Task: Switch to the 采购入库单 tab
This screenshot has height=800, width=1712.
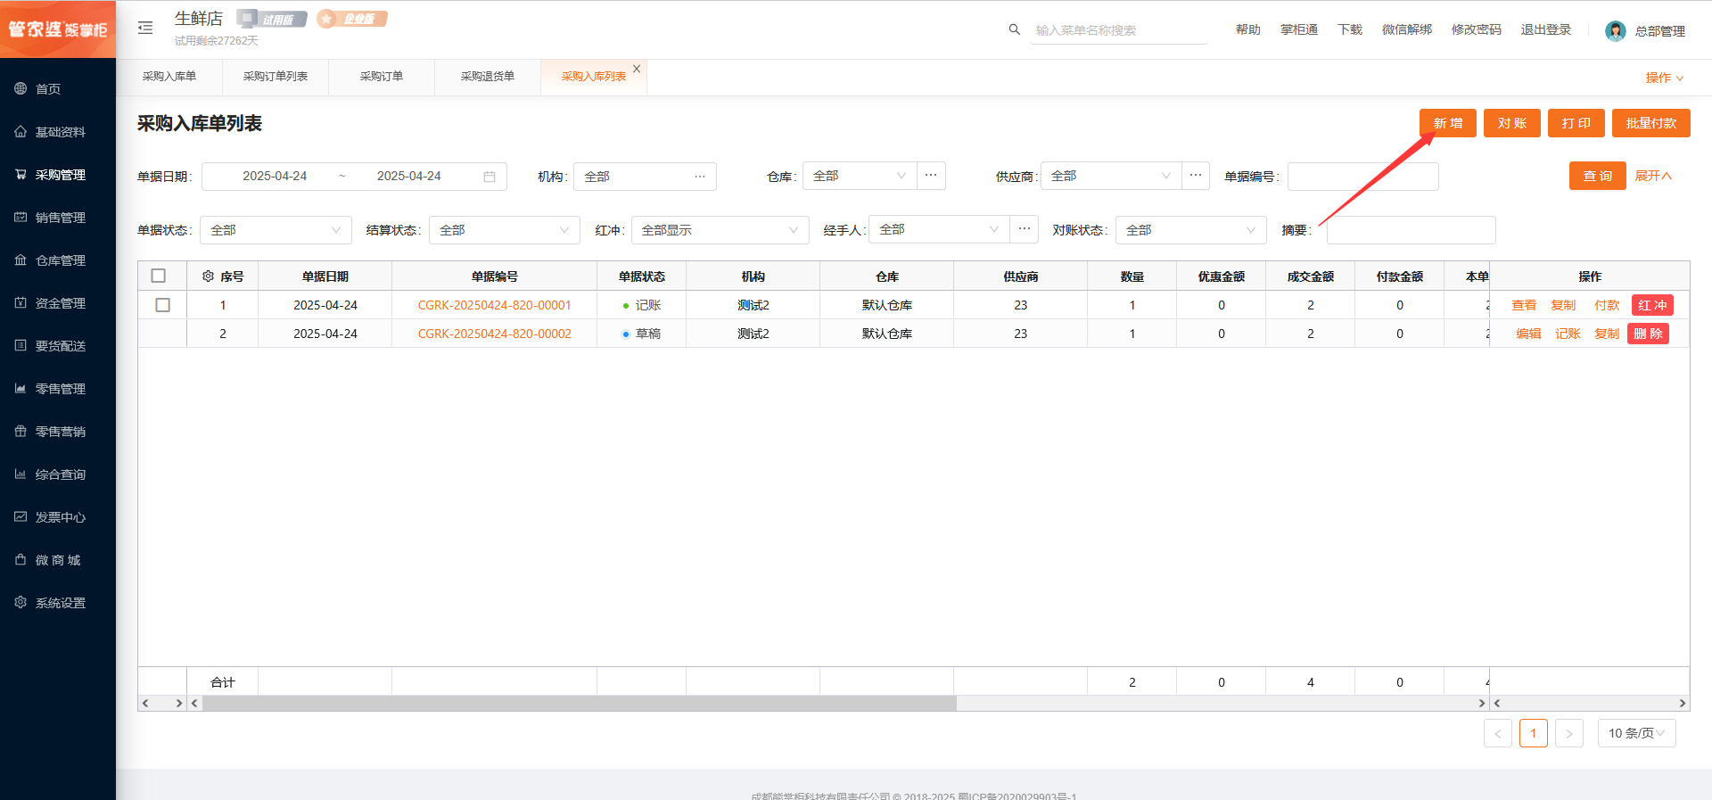Action: [x=169, y=77]
